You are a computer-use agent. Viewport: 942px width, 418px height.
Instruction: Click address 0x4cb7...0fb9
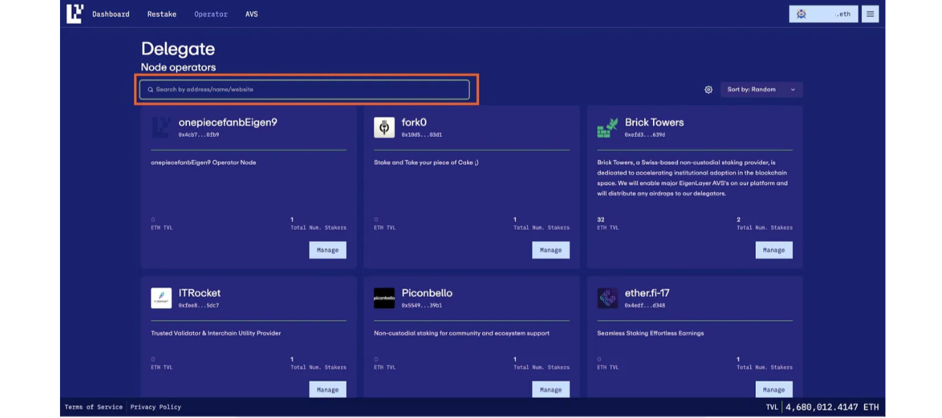(x=199, y=135)
